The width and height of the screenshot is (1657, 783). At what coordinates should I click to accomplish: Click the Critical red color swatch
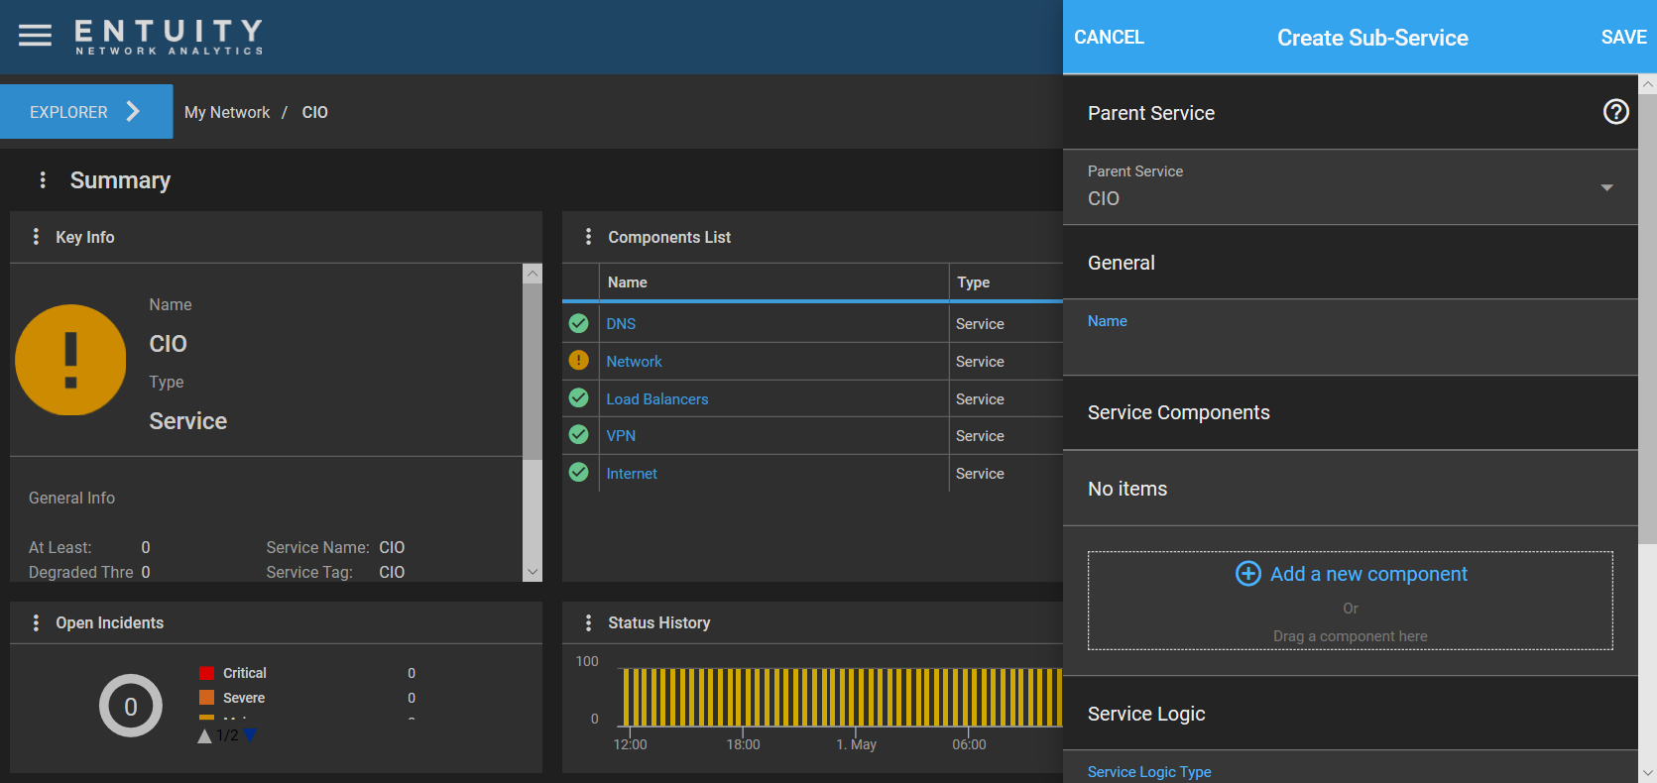coord(206,673)
